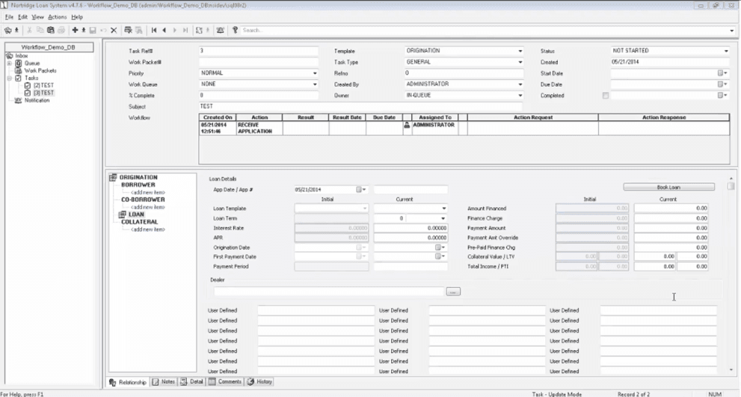
Task: Open the Priority NORMAL dropdown
Action: (259, 73)
